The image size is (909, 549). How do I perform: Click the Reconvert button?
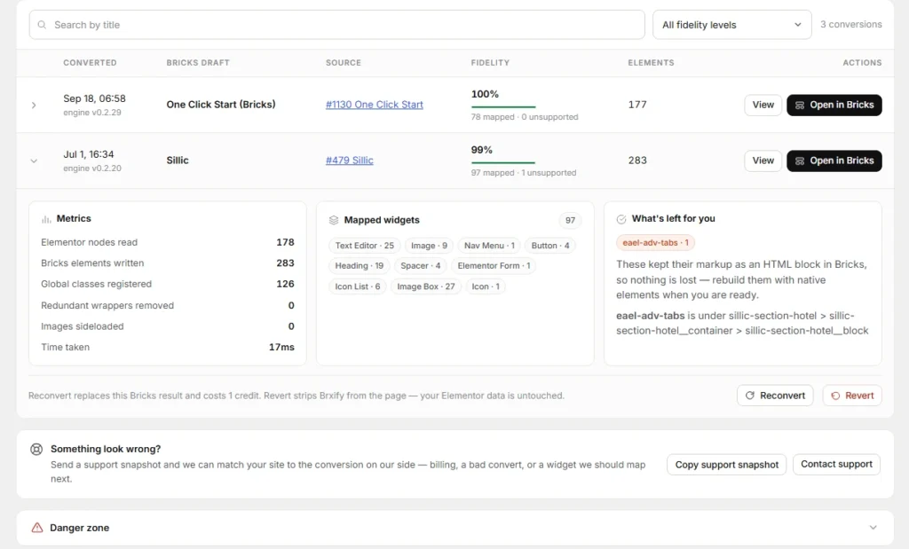pyautogui.click(x=775, y=396)
